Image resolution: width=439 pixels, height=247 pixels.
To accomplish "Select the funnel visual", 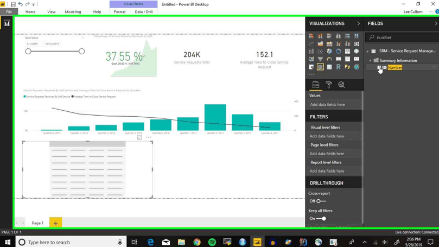I will 320,59.
